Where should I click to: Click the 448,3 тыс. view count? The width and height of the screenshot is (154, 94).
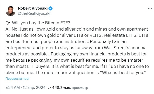click(61, 88)
